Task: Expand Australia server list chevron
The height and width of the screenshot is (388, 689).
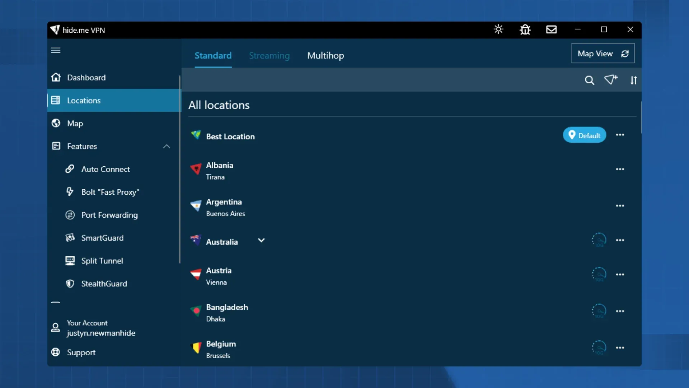Action: (x=261, y=240)
